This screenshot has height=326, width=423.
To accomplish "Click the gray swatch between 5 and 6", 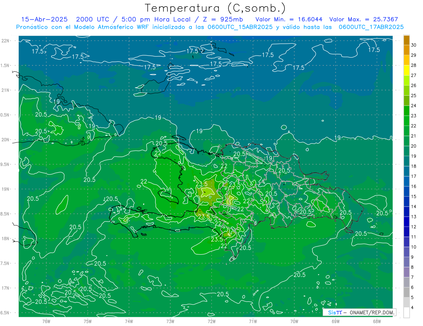I will pos(406,292).
